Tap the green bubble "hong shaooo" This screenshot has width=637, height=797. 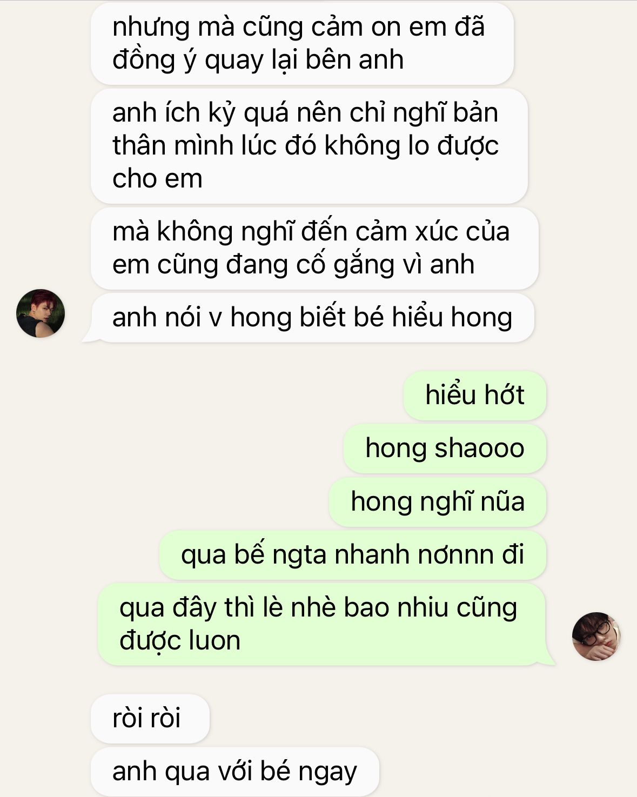click(x=445, y=448)
